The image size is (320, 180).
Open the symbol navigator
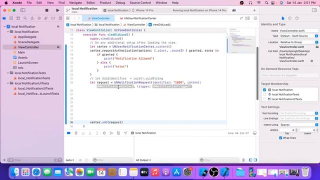pyautogui.click(x=18, y=18)
